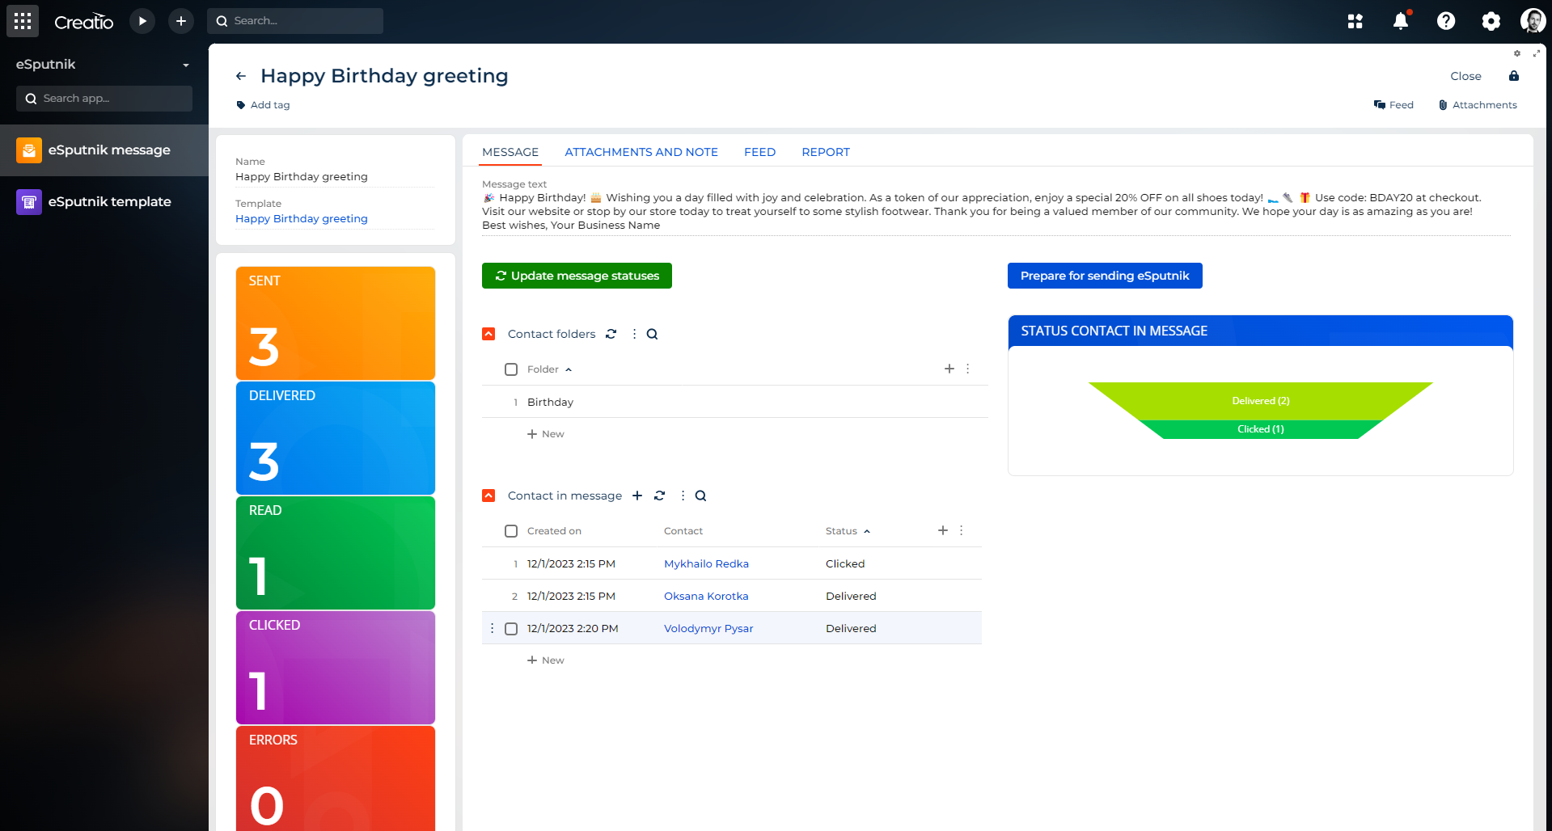Refresh the Contact in message list
The image size is (1552, 831).
coord(660,496)
